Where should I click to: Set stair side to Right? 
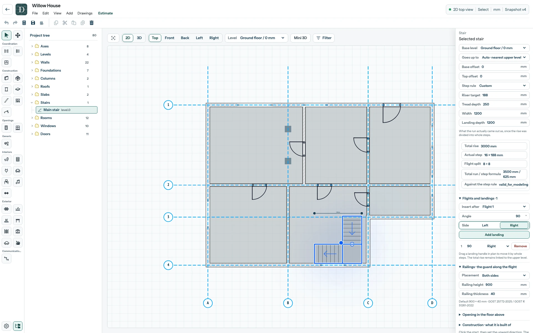pos(514,225)
